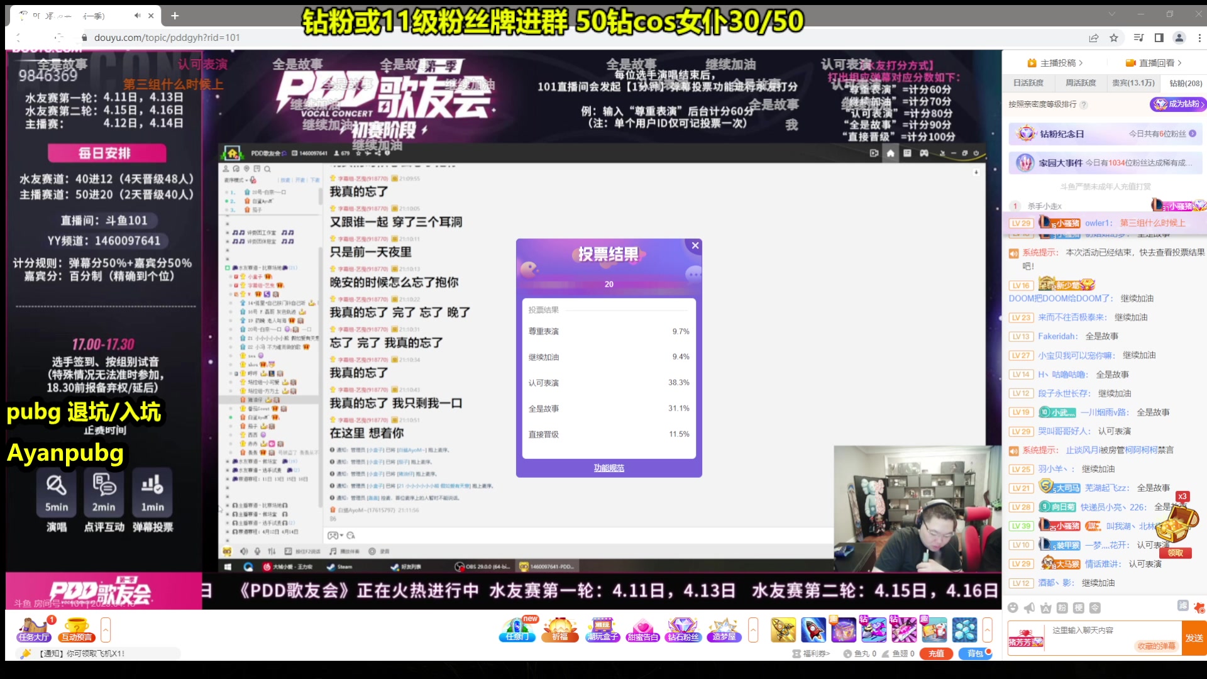
Task: Click the megaphone horn icon in chat toolbar
Action: point(1029,607)
